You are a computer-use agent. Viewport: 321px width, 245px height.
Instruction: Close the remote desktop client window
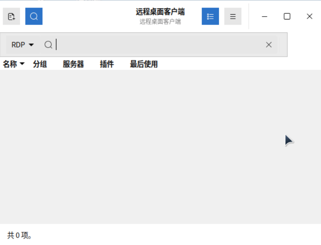coord(309,16)
